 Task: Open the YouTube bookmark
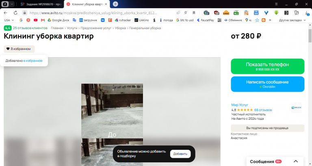click(36, 20)
